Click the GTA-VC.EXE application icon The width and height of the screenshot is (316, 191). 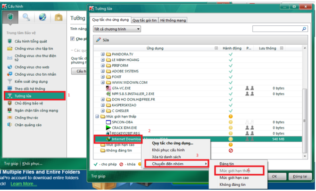(x=108, y=88)
